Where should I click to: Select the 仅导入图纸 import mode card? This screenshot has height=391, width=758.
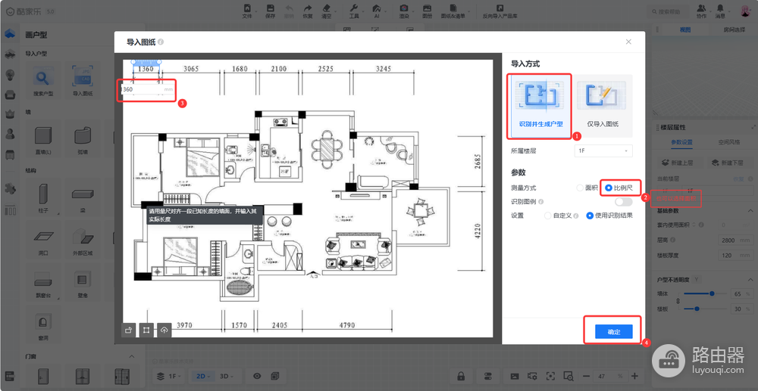tap(603, 106)
